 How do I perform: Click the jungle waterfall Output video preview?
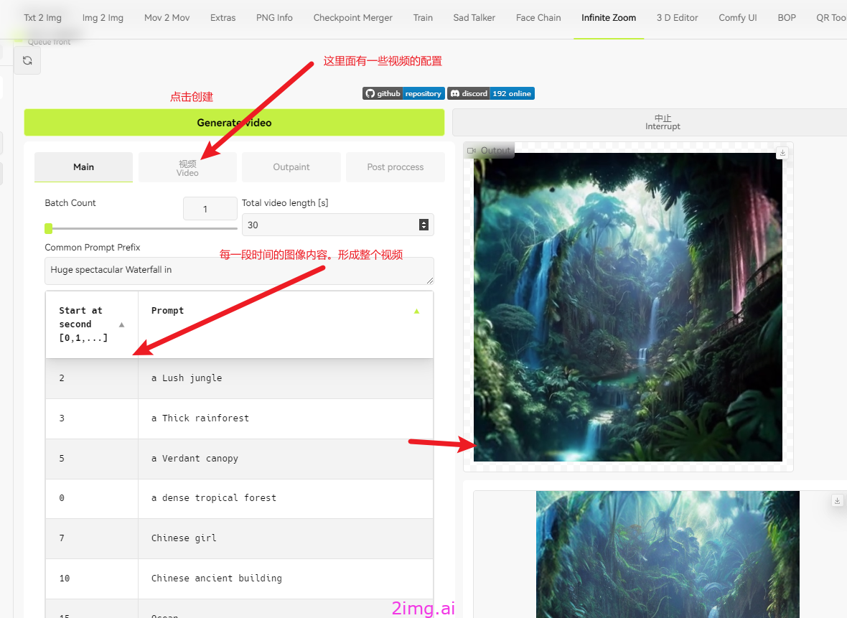pos(627,306)
